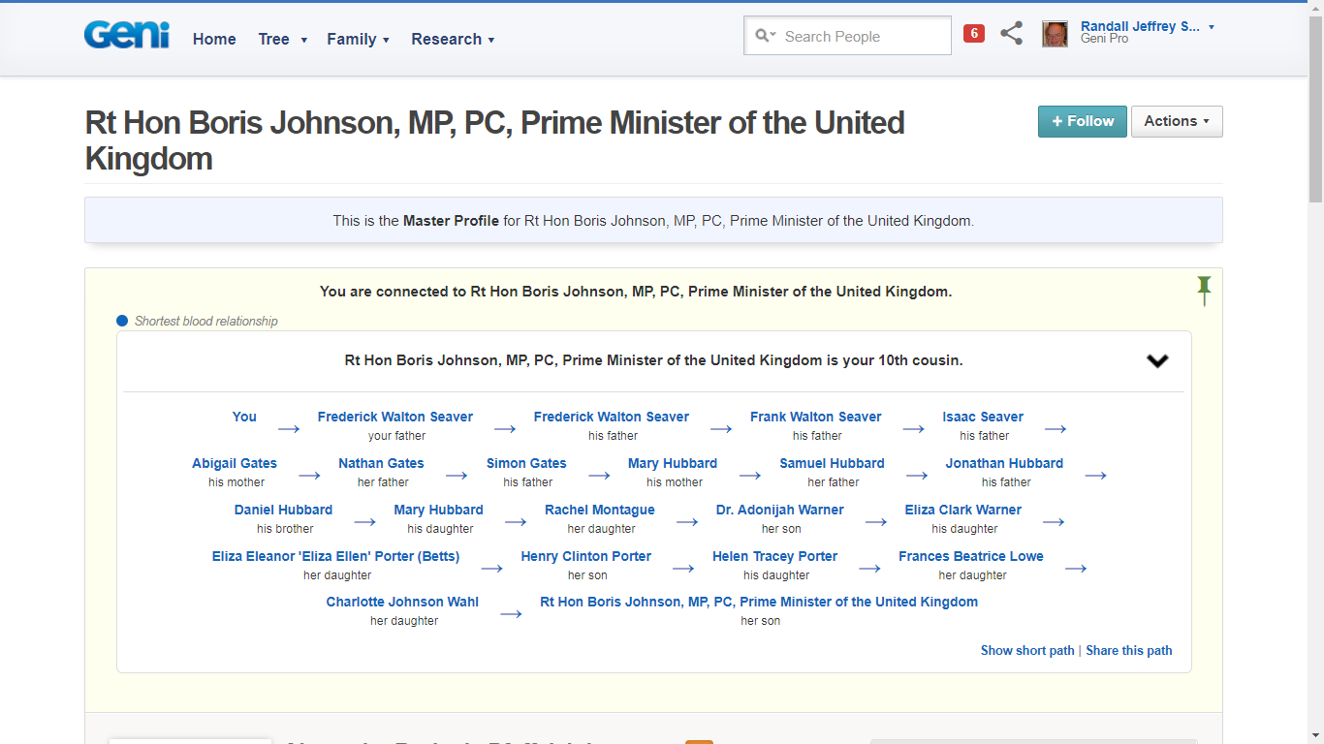Click Randall Jeffrey's profile avatar

(1055, 33)
